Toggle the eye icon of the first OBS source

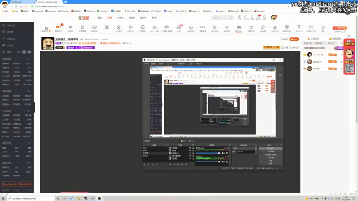190,148
